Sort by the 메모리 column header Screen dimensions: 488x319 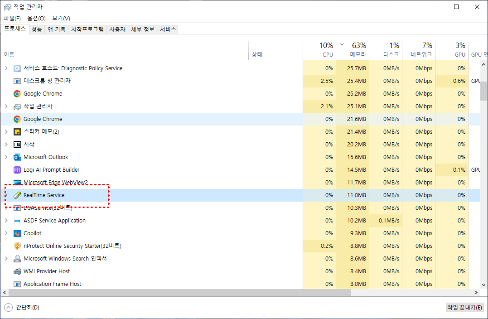click(x=353, y=50)
